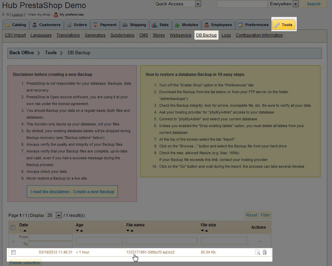Click the view backup icon in Actions

(x=257, y=252)
